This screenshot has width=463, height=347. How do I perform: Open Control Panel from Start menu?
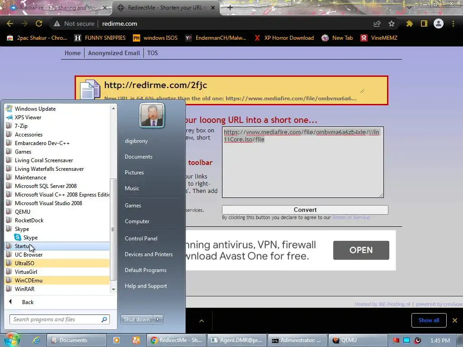click(x=141, y=239)
